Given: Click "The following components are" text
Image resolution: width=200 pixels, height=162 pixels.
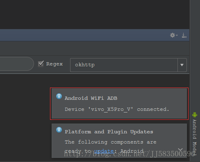Looking at the screenshot, I should 111,142.
